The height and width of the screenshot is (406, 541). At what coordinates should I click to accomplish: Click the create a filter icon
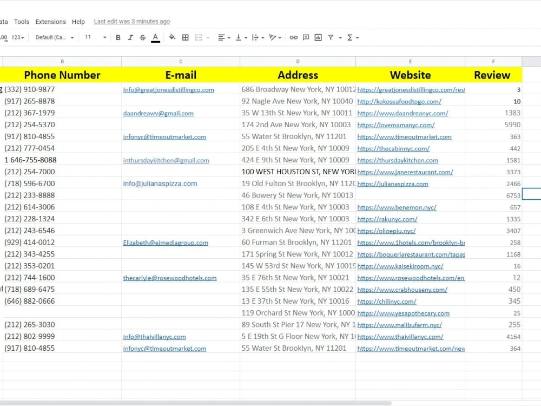(331, 37)
